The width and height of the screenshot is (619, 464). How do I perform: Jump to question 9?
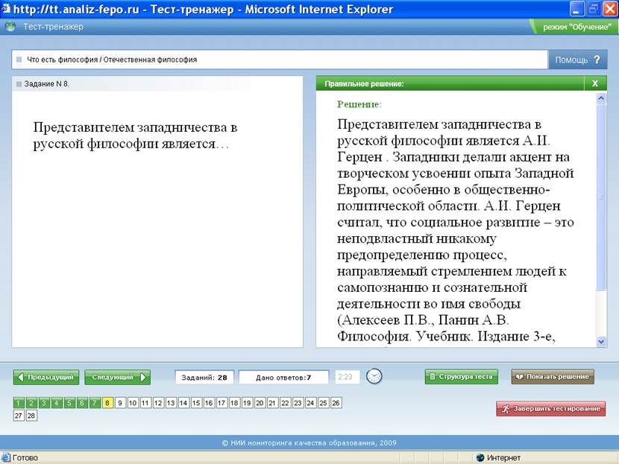coord(120,403)
